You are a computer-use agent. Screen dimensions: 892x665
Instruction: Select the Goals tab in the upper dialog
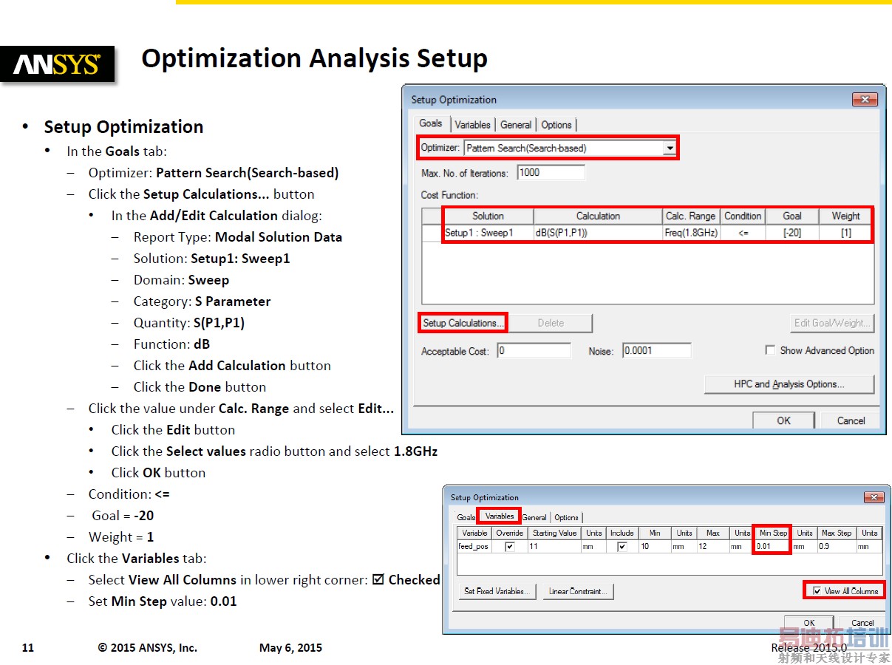tap(431, 123)
